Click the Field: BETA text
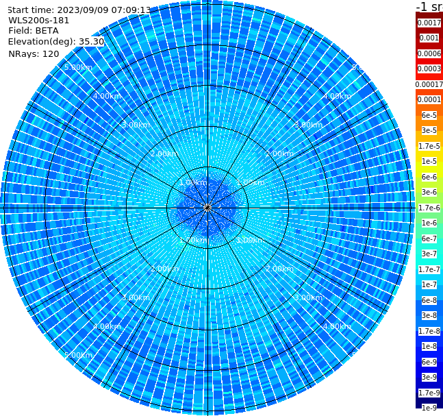The width and height of the screenshot is (443, 416). coord(34,31)
